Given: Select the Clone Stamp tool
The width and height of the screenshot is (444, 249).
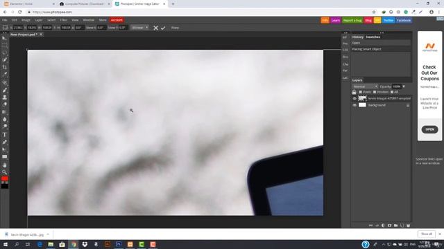Looking at the screenshot, I should tap(4, 98).
